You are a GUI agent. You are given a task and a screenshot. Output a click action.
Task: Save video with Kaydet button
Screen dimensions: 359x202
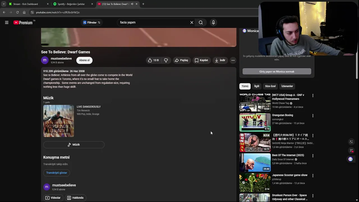pos(201,60)
